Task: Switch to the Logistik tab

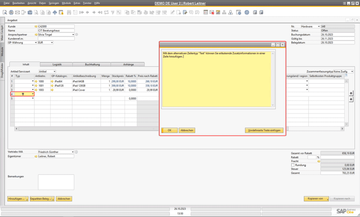Action: coord(57,65)
